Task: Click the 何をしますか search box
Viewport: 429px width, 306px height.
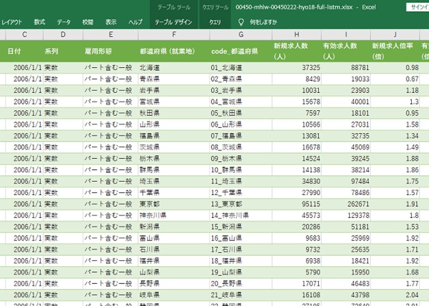Action: 263,22
